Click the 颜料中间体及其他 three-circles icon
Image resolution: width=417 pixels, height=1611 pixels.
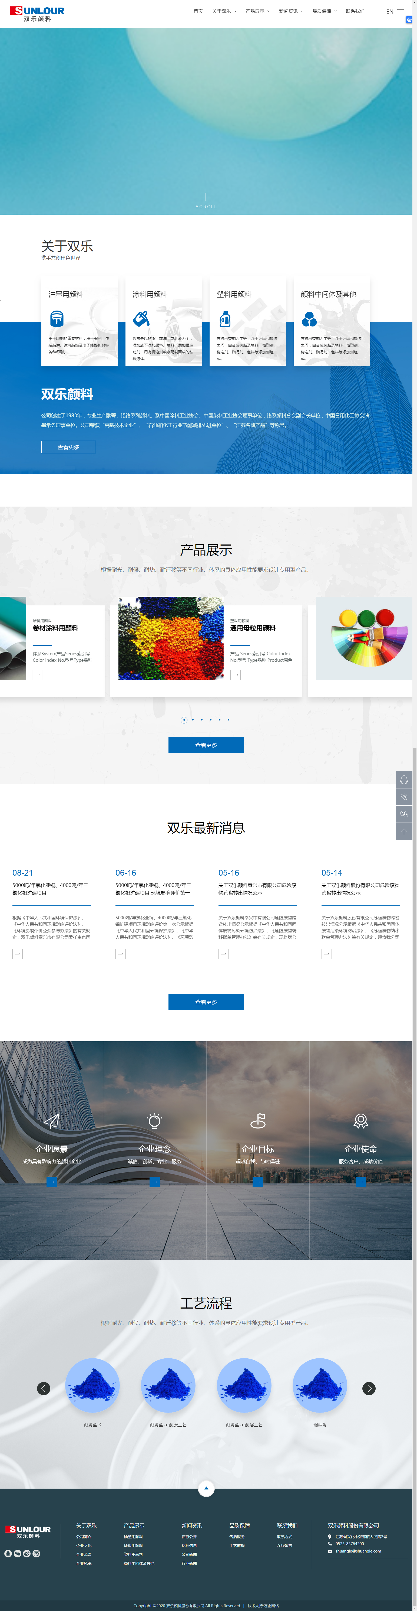(x=309, y=319)
